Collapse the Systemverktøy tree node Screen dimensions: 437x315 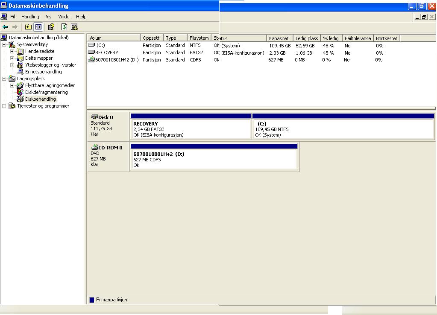4,44
